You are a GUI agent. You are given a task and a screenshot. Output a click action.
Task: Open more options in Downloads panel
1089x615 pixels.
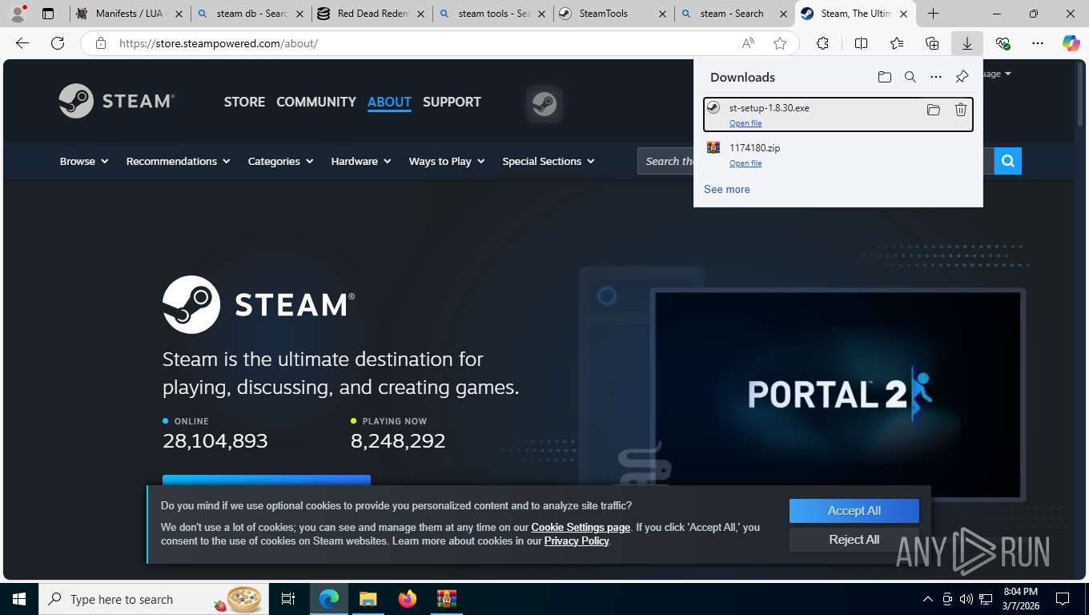[x=935, y=77]
